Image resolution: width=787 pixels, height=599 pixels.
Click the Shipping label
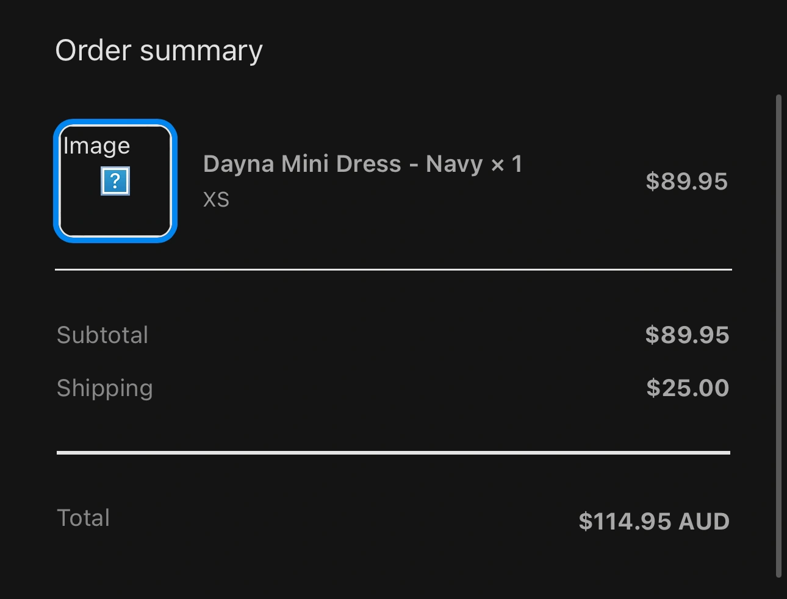click(x=104, y=388)
